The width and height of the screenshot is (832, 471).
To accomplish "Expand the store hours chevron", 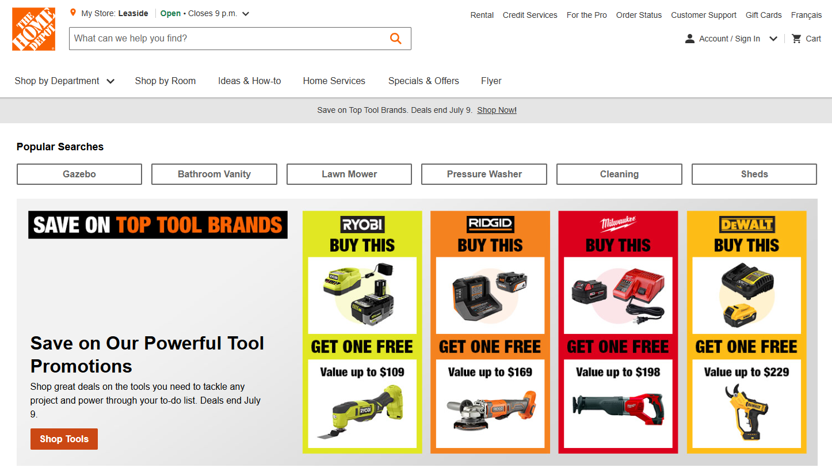I will (246, 14).
